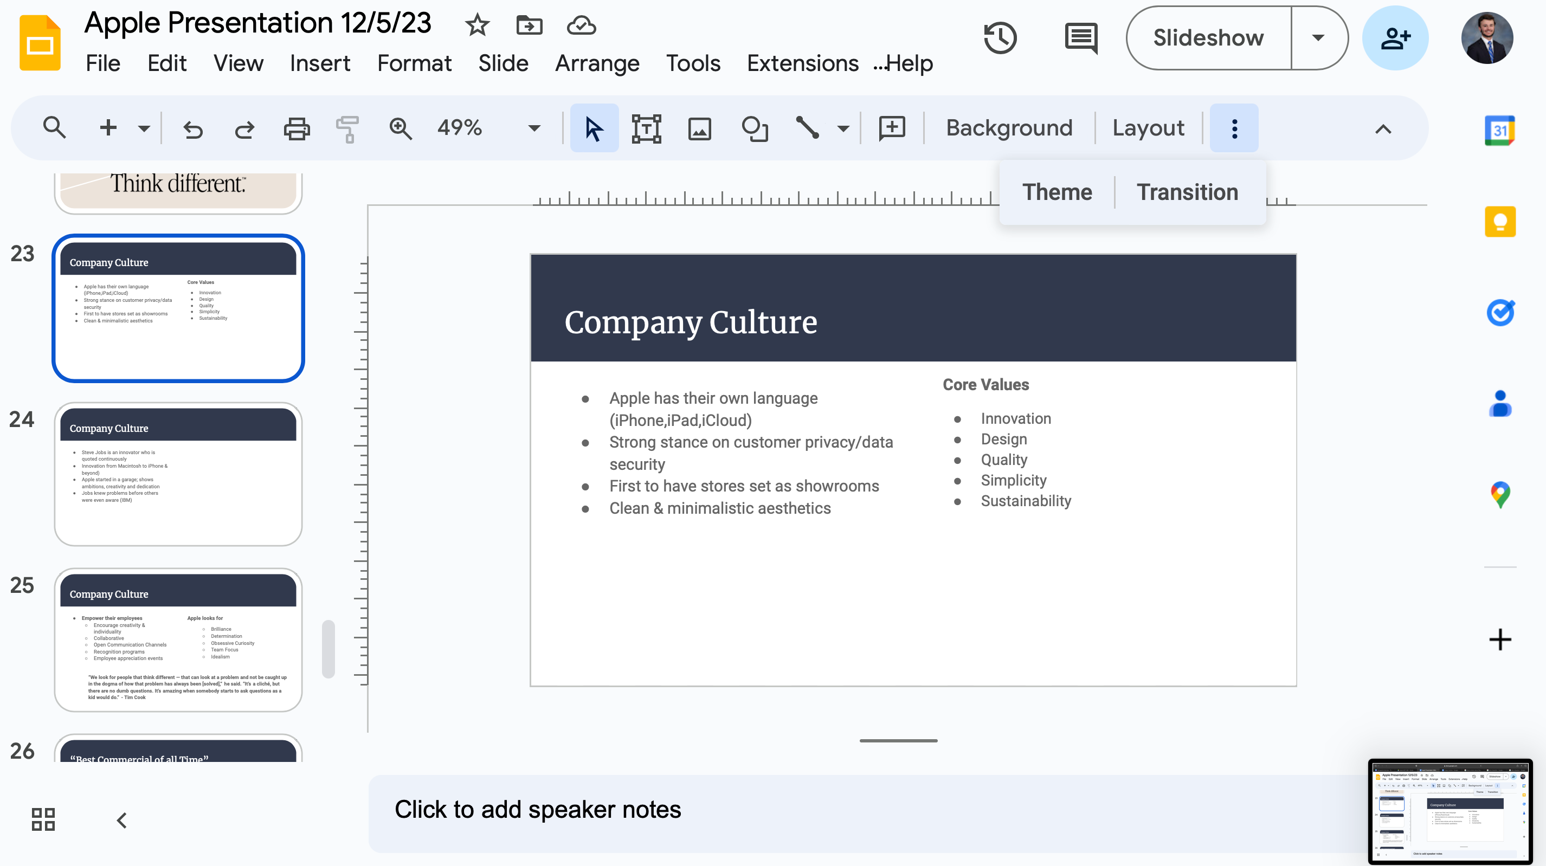Open the Google Keep sidebar
The width and height of the screenshot is (1546, 866).
click(1499, 222)
